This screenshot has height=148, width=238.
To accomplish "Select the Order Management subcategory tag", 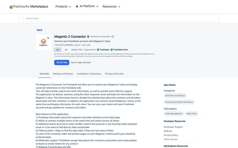I will point(174,114).
